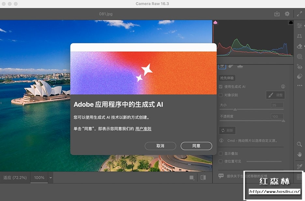Open the 用户准则 link
Screen dimensions: 305x201
click(143, 129)
